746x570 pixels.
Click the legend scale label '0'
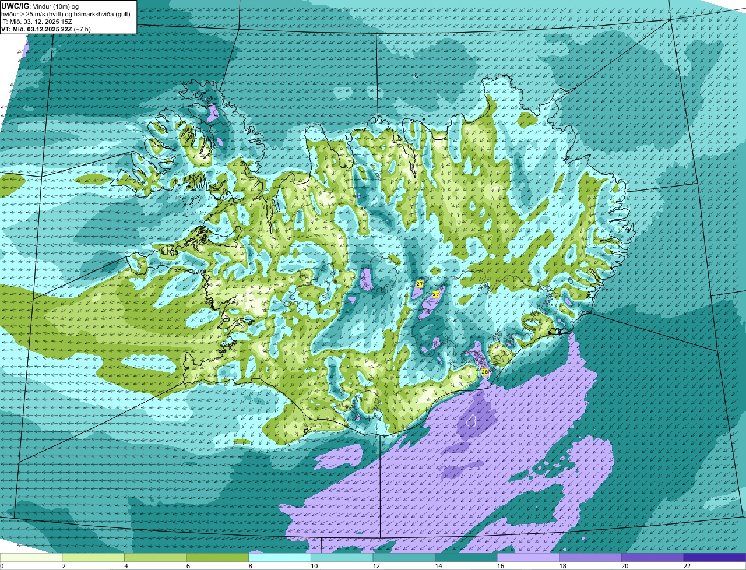pyautogui.click(x=2, y=566)
